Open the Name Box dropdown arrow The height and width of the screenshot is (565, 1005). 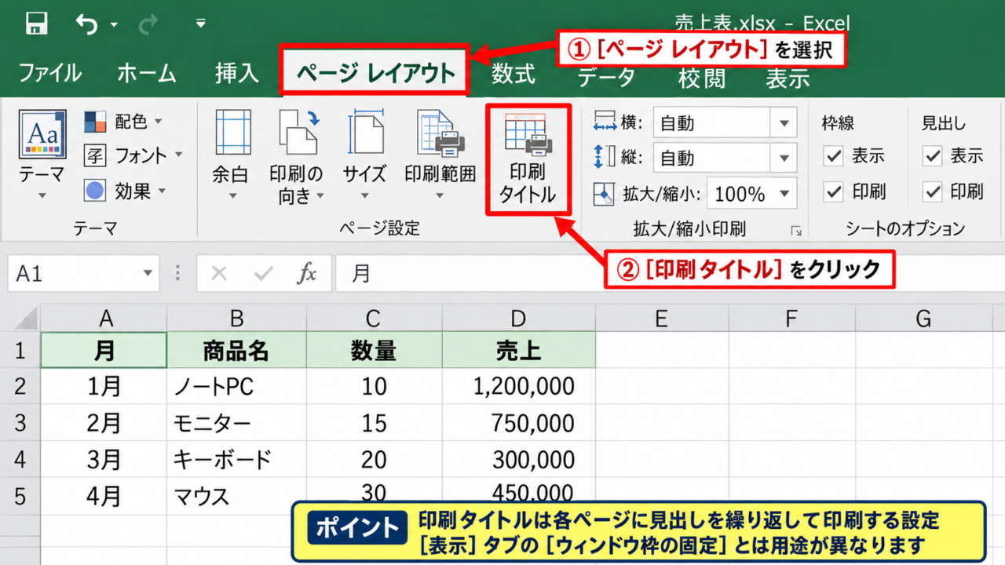point(148,274)
